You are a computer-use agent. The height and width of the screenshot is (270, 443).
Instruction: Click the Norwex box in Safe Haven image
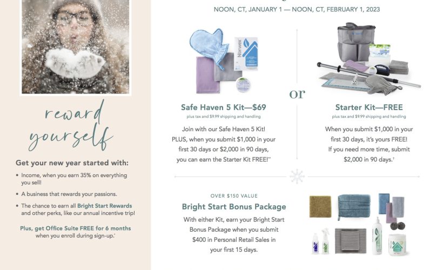click(246, 53)
